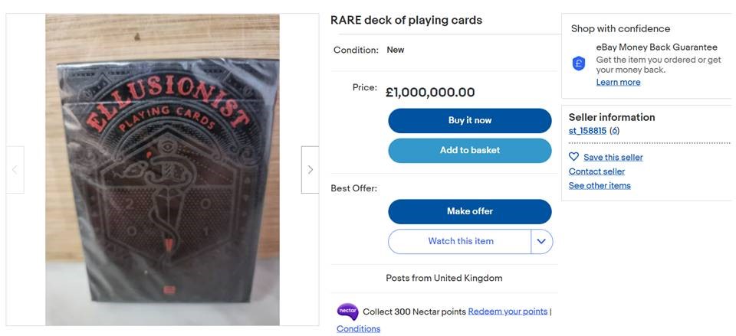Go to the next product image
736x336 pixels.
310,169
